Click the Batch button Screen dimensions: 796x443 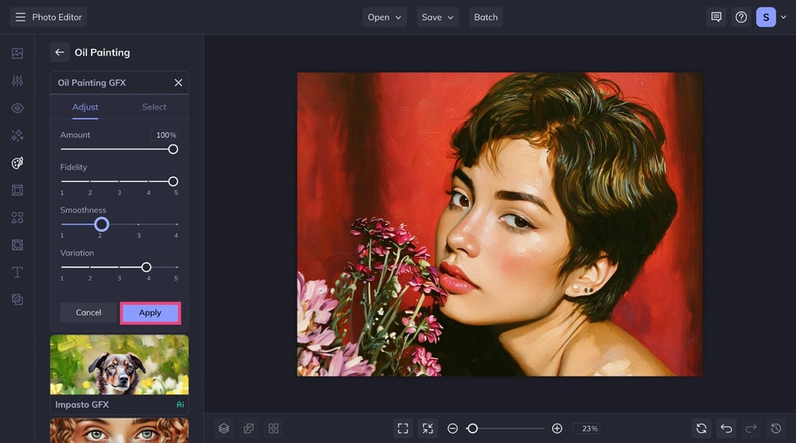[486, 17]
